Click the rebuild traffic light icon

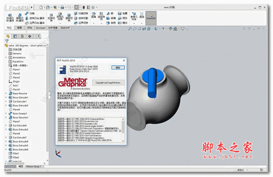point(84,7)
